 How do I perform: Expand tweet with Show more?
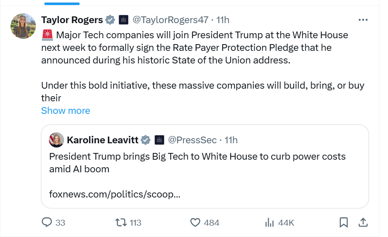[x=65, y=111]
